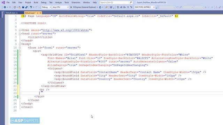Click the HeaderText="Country" attribute

point(130,79)
